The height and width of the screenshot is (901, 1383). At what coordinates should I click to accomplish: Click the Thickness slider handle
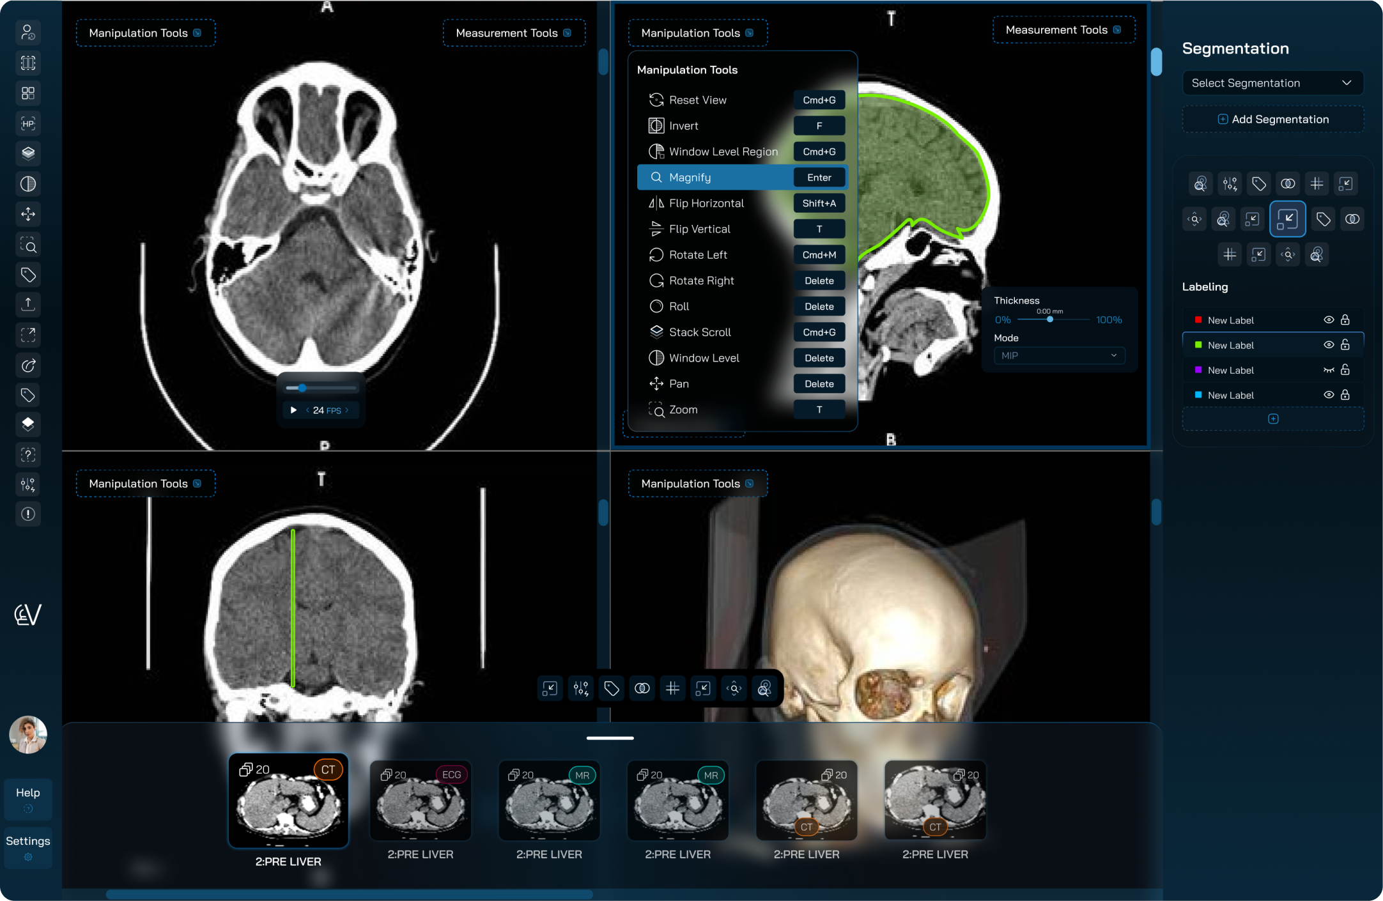(1049, 320)
